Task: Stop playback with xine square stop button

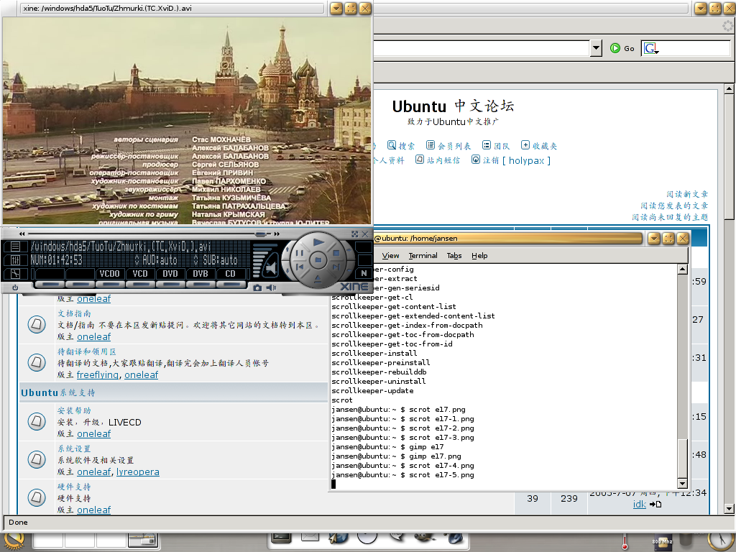Action: pos(336,253)
